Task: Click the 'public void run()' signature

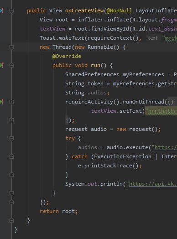Action: (x=83, y=65)
